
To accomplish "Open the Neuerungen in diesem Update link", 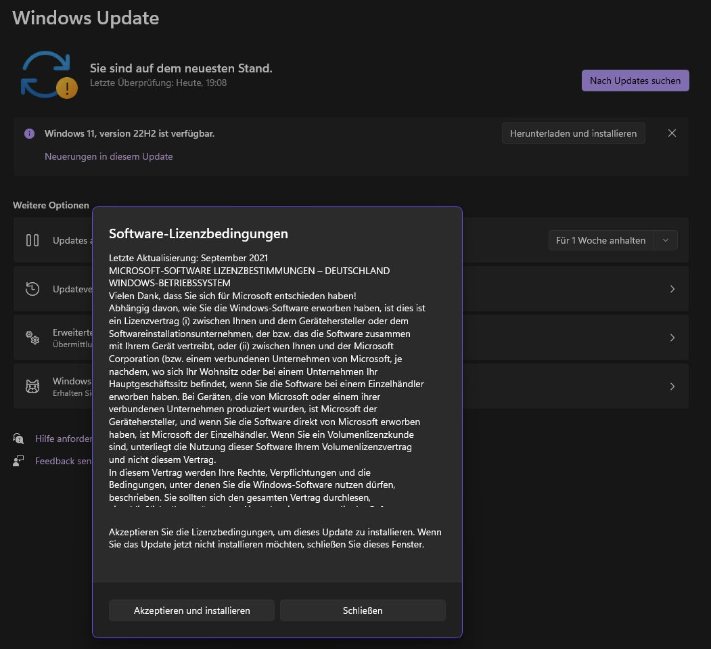I will pos(108,156).
